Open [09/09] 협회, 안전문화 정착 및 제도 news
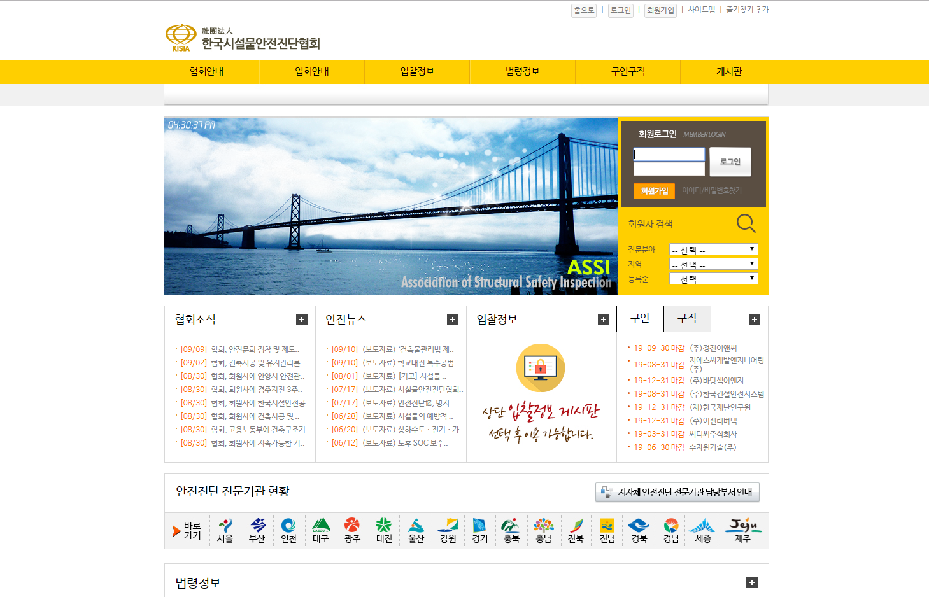Viewport: 929px width, 597px height. click(x=239, y=349)
